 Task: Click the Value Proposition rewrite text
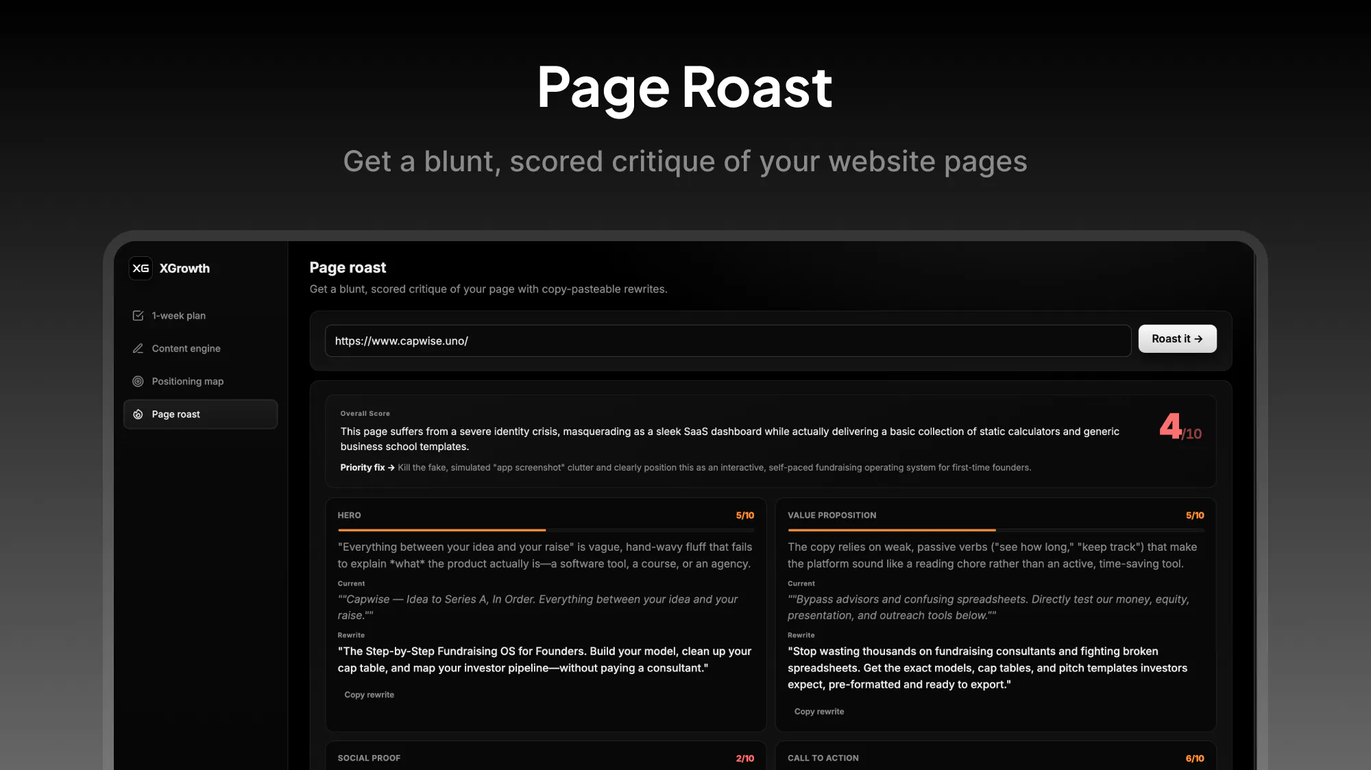point(987,668)
